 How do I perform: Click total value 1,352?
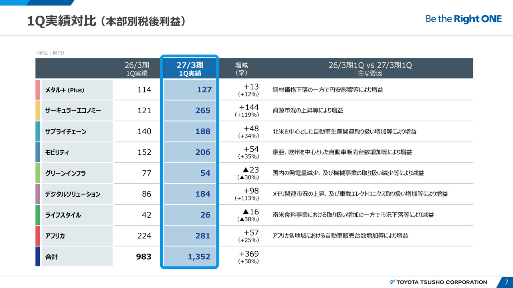(199, 256)
